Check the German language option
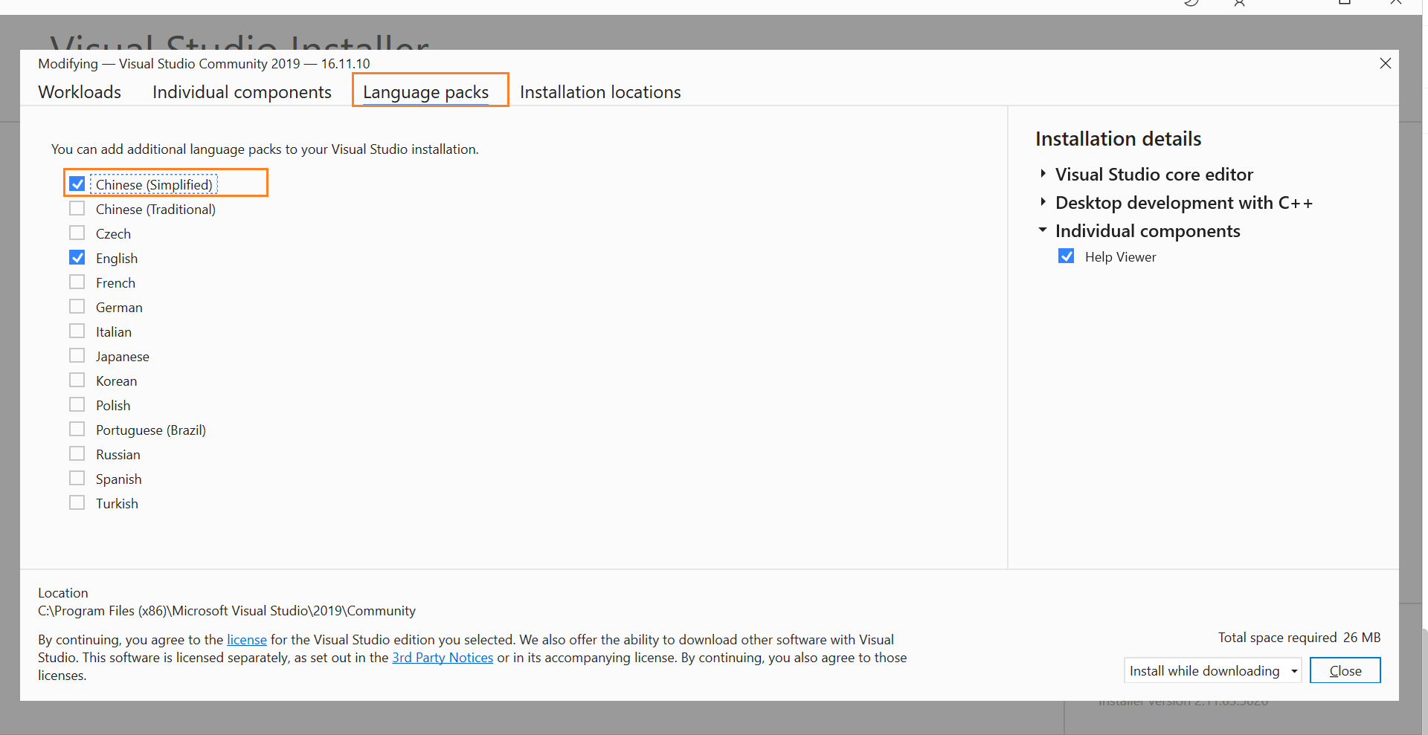This screenshot has width=1428, height=735. (77, 307)
